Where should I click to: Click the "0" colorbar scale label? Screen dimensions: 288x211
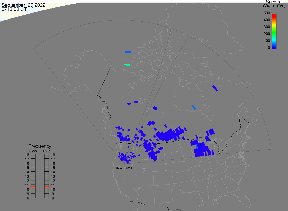269,48
